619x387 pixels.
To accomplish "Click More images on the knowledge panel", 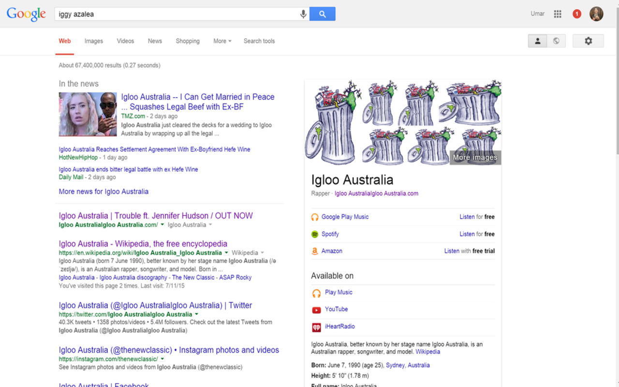I will click(x=475, y=158).
